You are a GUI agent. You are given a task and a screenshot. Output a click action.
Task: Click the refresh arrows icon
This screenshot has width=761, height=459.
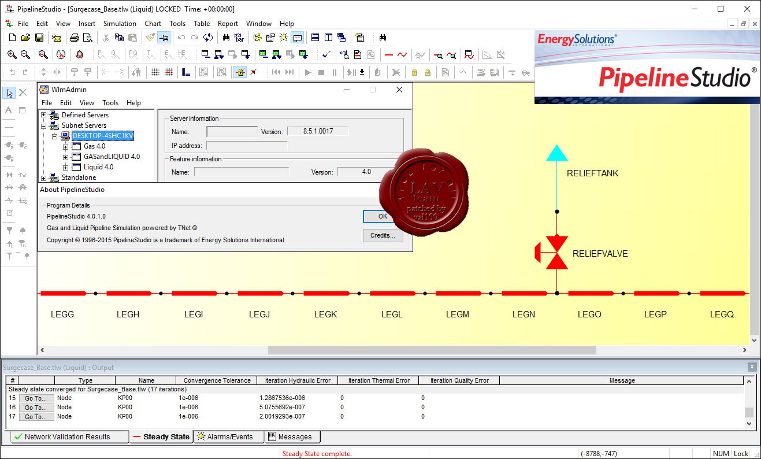208,38
